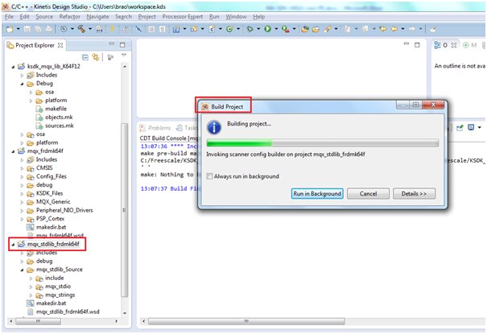Click the New file toolbar icon
Screen dimensions: 487x334
[10, 29]
